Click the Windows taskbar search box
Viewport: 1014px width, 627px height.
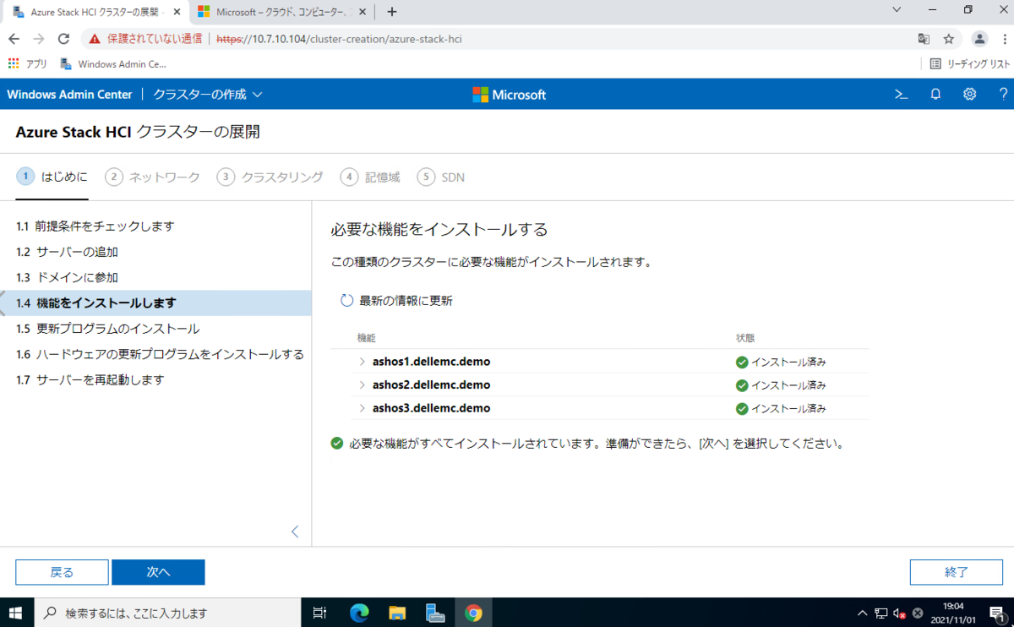(x=167, y=613)
